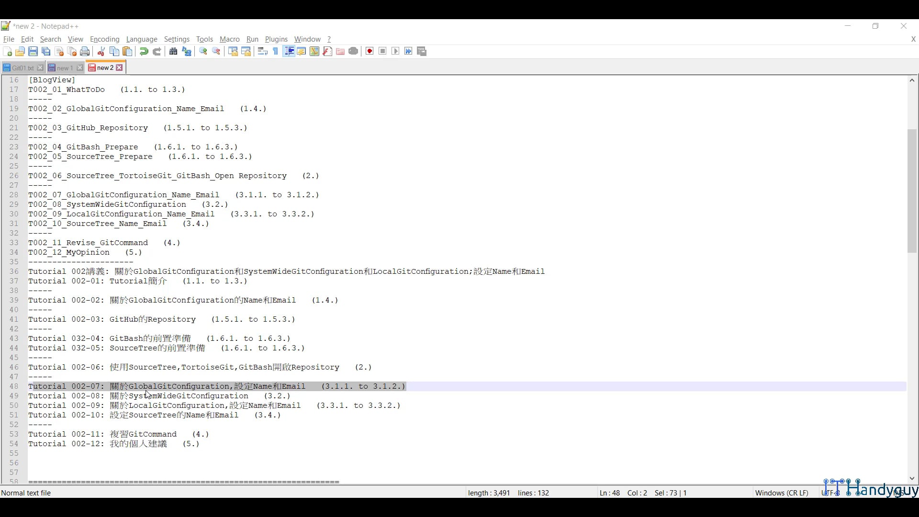Screen dimensions: 919x517
Task: Start recording a macro
Action: coord(369,51)
